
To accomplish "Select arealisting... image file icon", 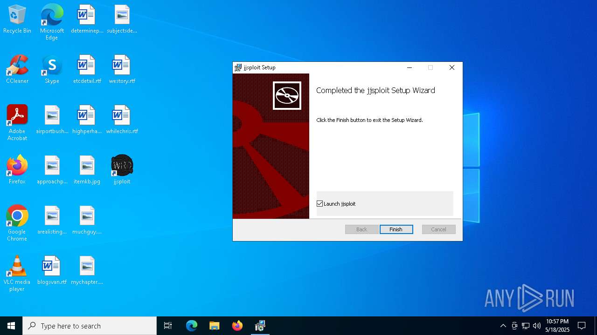I will tap(52, 221).
